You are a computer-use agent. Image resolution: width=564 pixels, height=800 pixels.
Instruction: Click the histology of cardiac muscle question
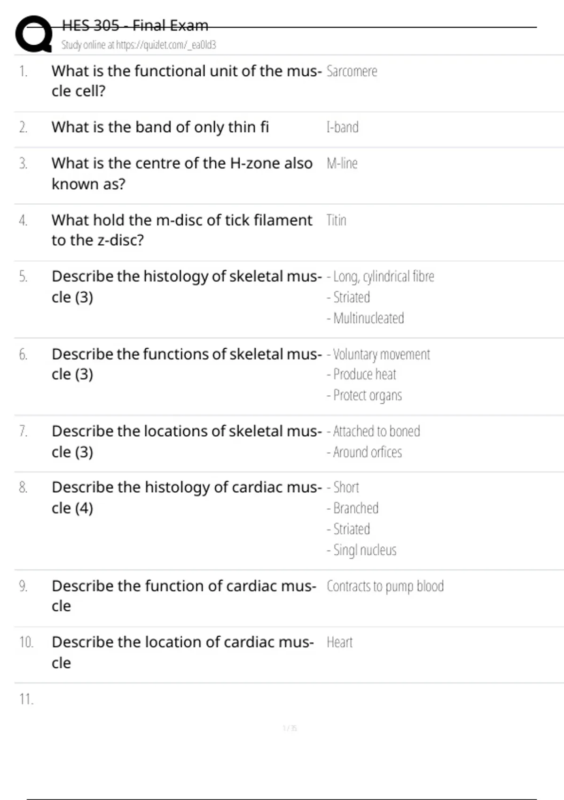pyautogui.click(x=186, y=497)
